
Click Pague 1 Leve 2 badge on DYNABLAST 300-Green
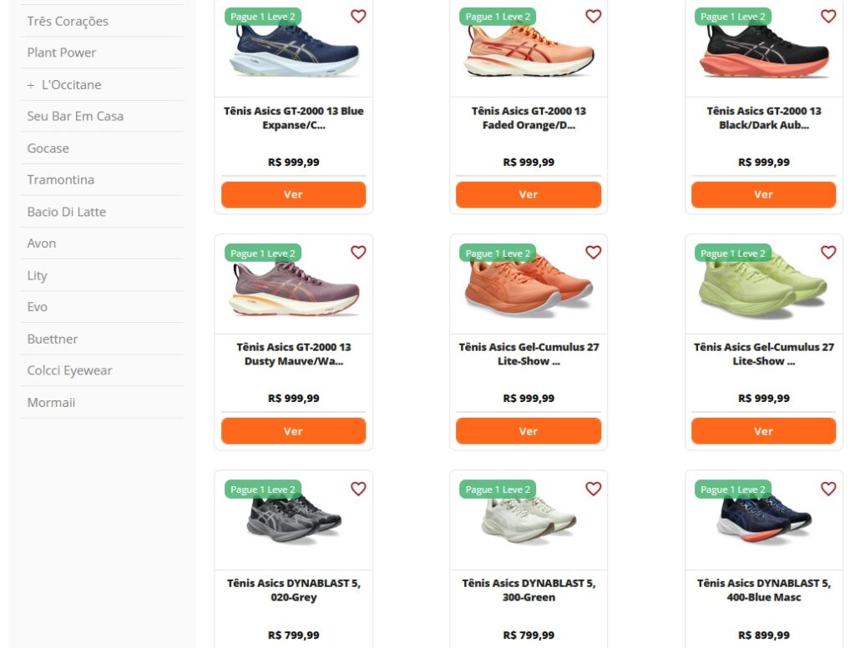coord(498,490)
